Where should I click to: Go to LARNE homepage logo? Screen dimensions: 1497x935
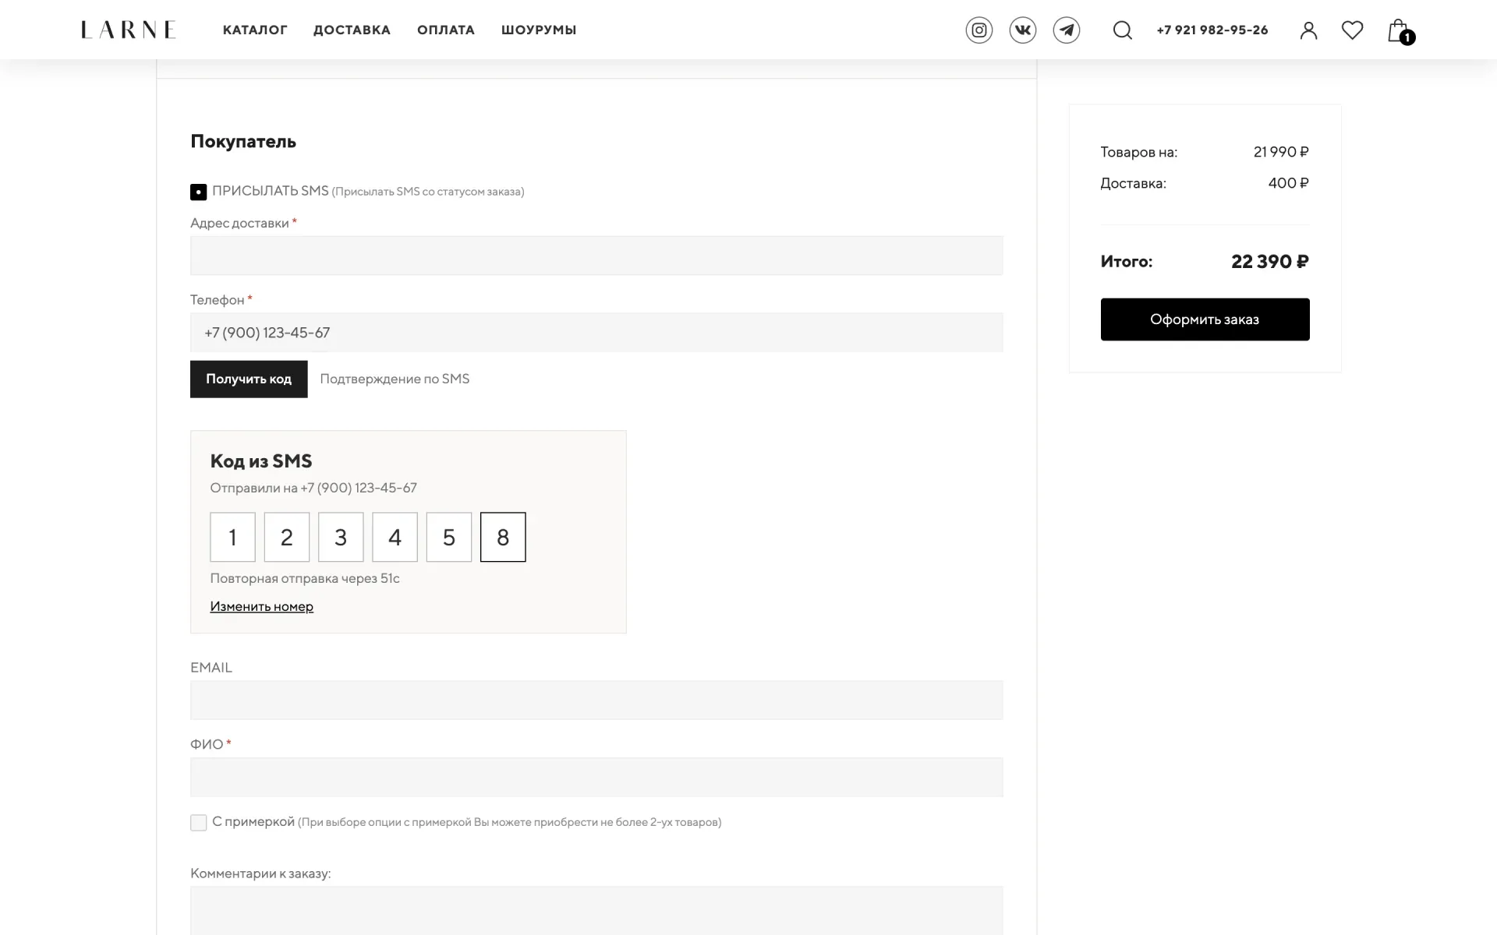(129, 30)
